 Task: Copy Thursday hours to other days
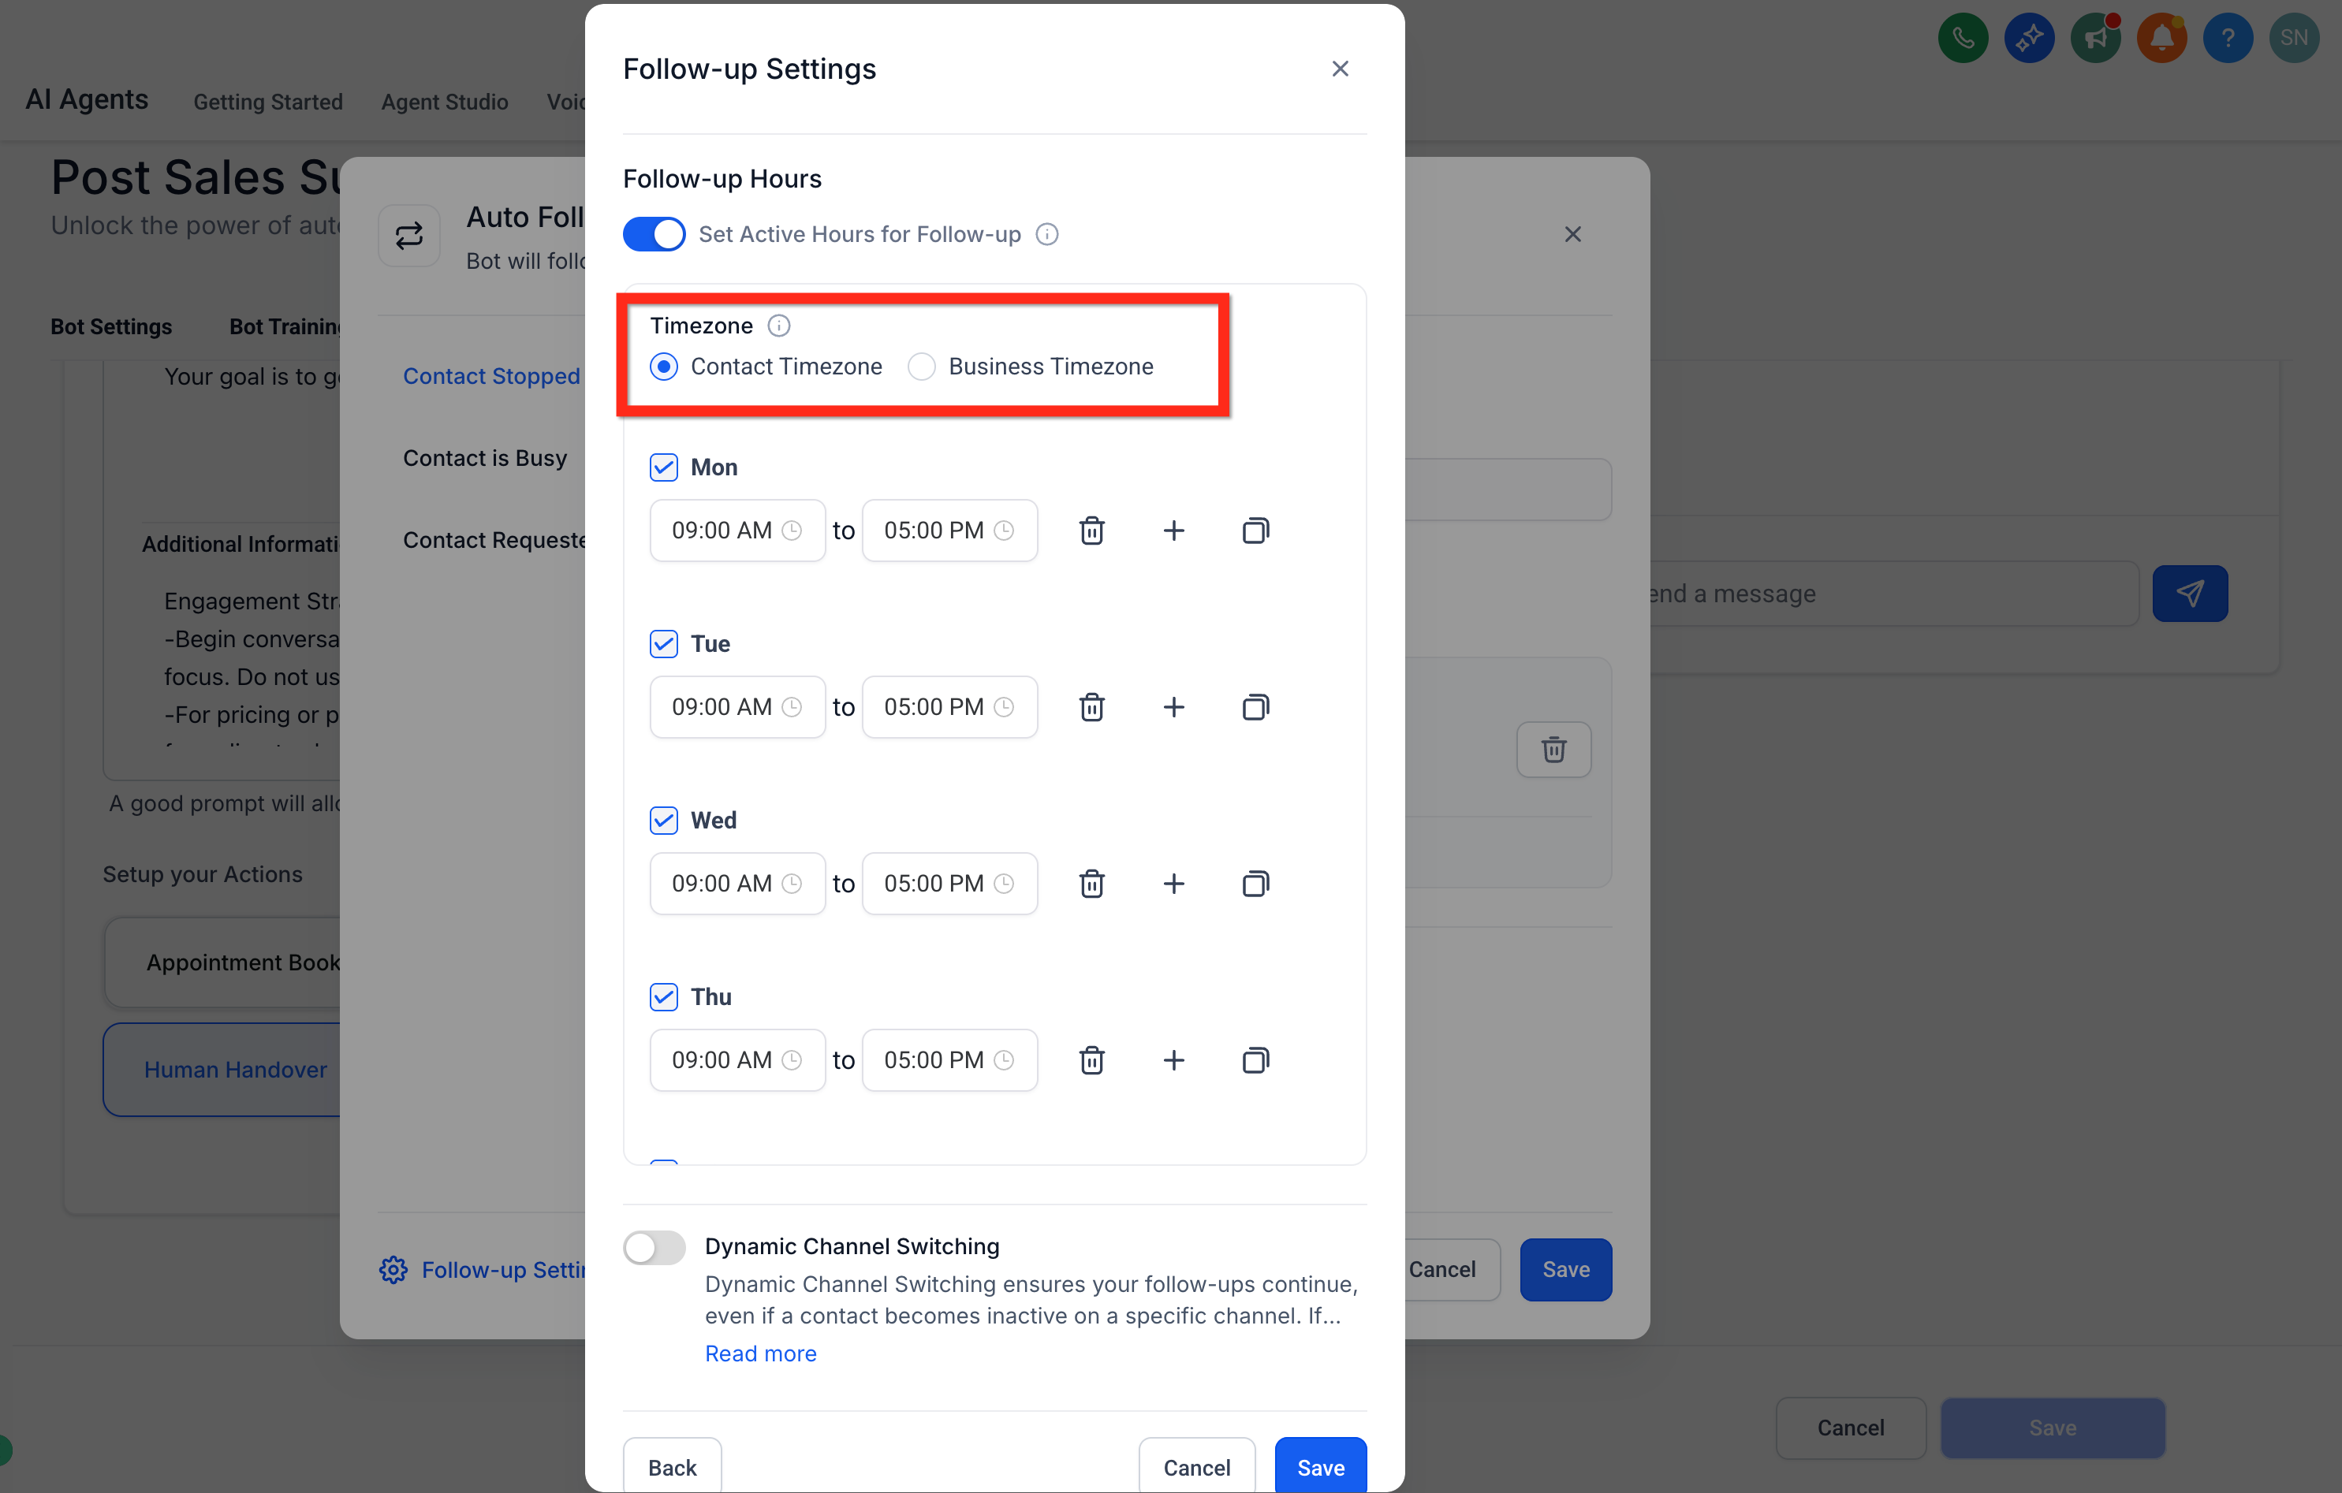(x=1255, y=1059)
